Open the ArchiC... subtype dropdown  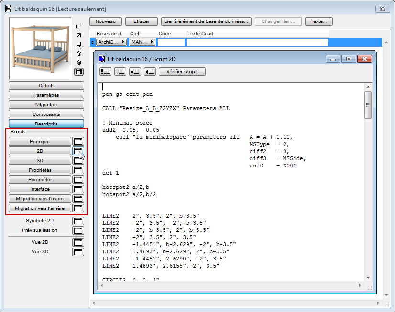click(111, 42)
